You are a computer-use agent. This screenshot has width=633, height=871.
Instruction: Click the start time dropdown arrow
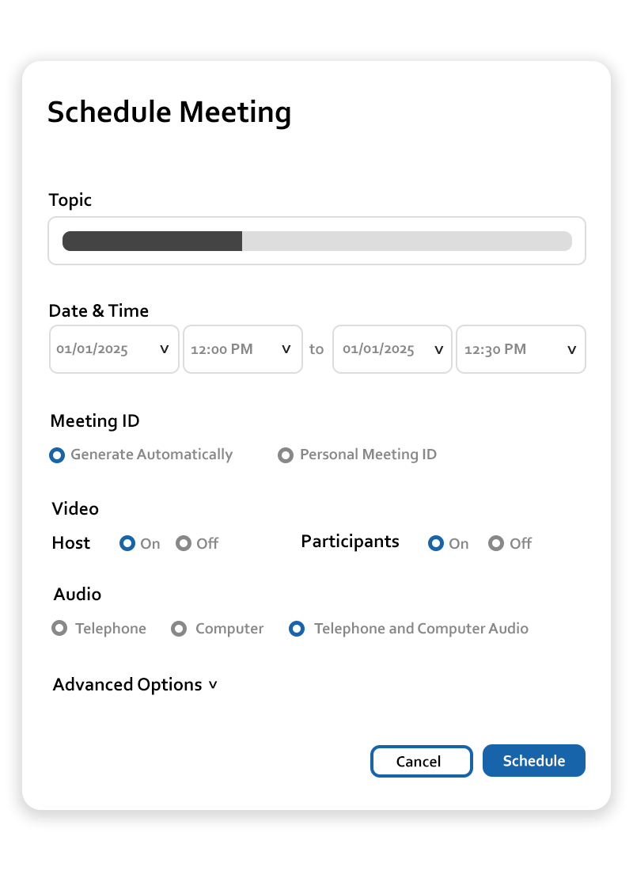286,349
